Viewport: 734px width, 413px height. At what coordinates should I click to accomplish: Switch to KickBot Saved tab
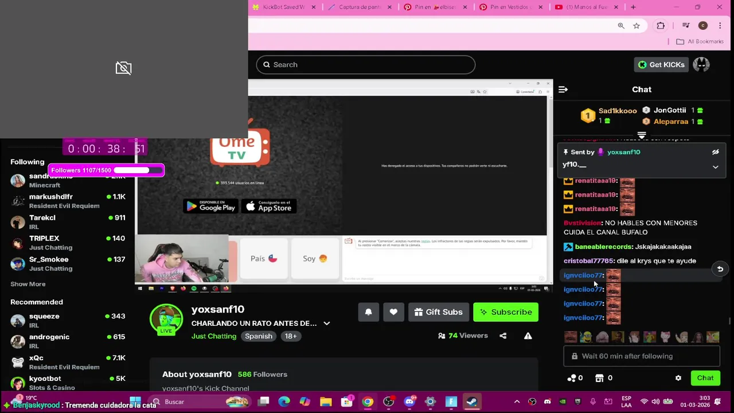point(284,7)
